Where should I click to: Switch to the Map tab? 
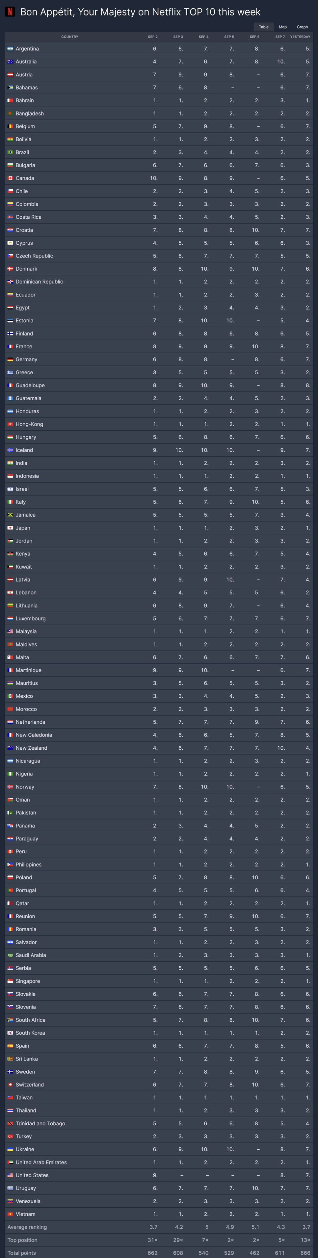[282, 27]
